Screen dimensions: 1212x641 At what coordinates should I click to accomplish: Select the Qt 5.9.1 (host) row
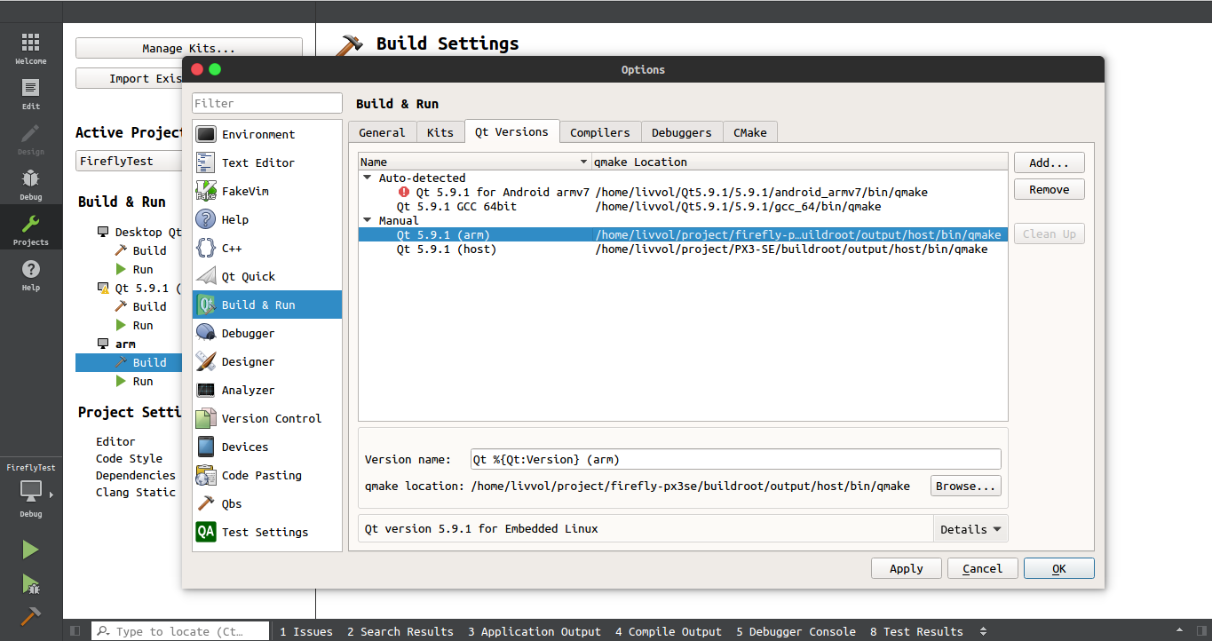click(683, 249)
